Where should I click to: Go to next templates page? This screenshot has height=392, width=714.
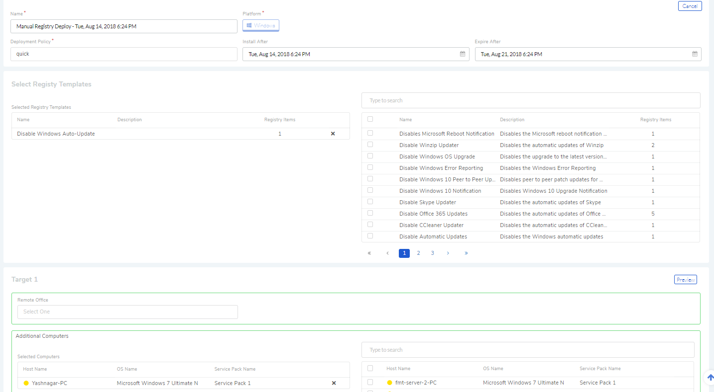448,253
